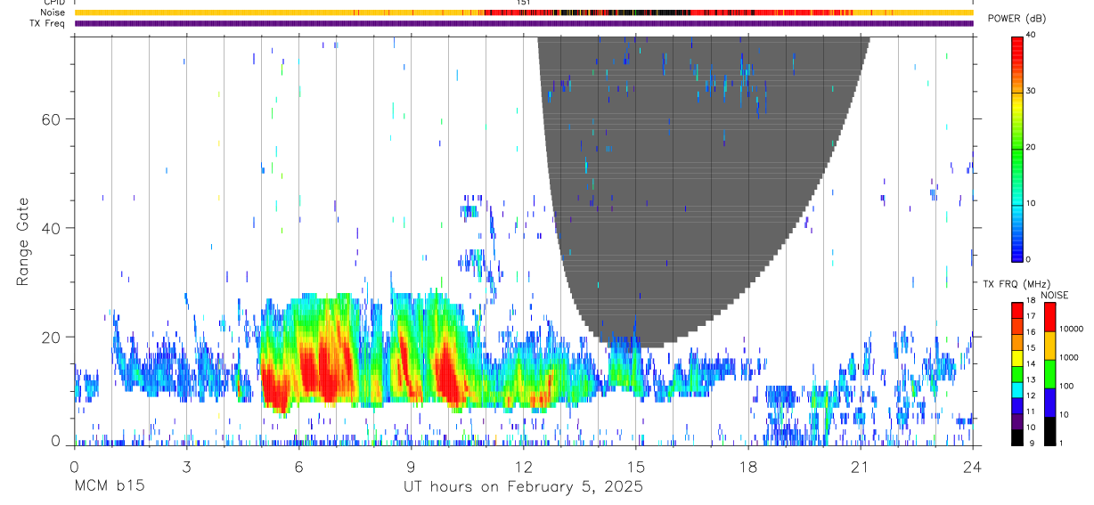Click the "16" tick on TX FRQ legend

[1031, 331]
